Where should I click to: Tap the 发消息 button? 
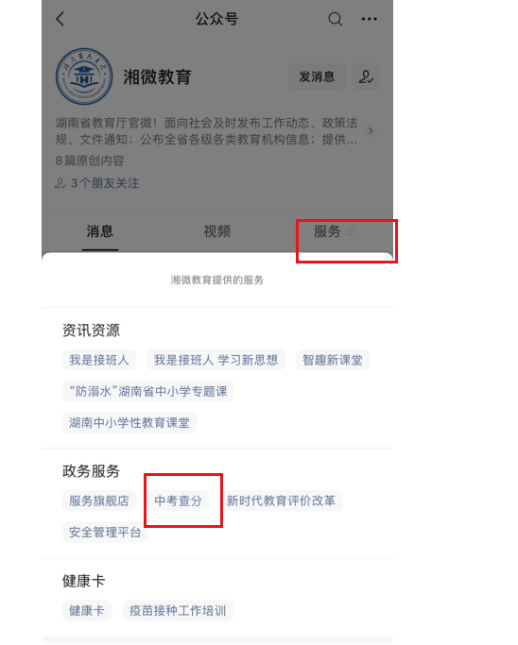point(317,76)
